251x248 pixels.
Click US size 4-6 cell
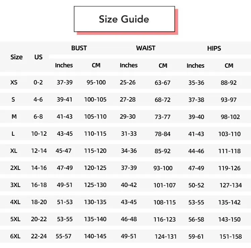pyautogui.click(x=38, y=100)
